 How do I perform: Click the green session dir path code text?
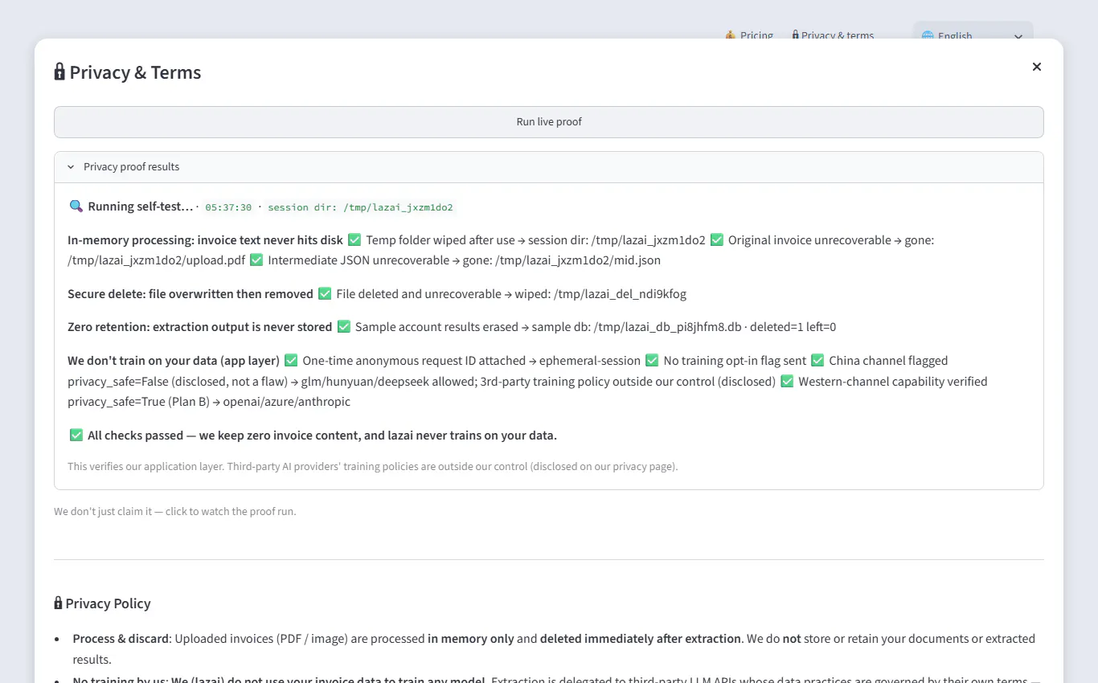click(360, 207)
